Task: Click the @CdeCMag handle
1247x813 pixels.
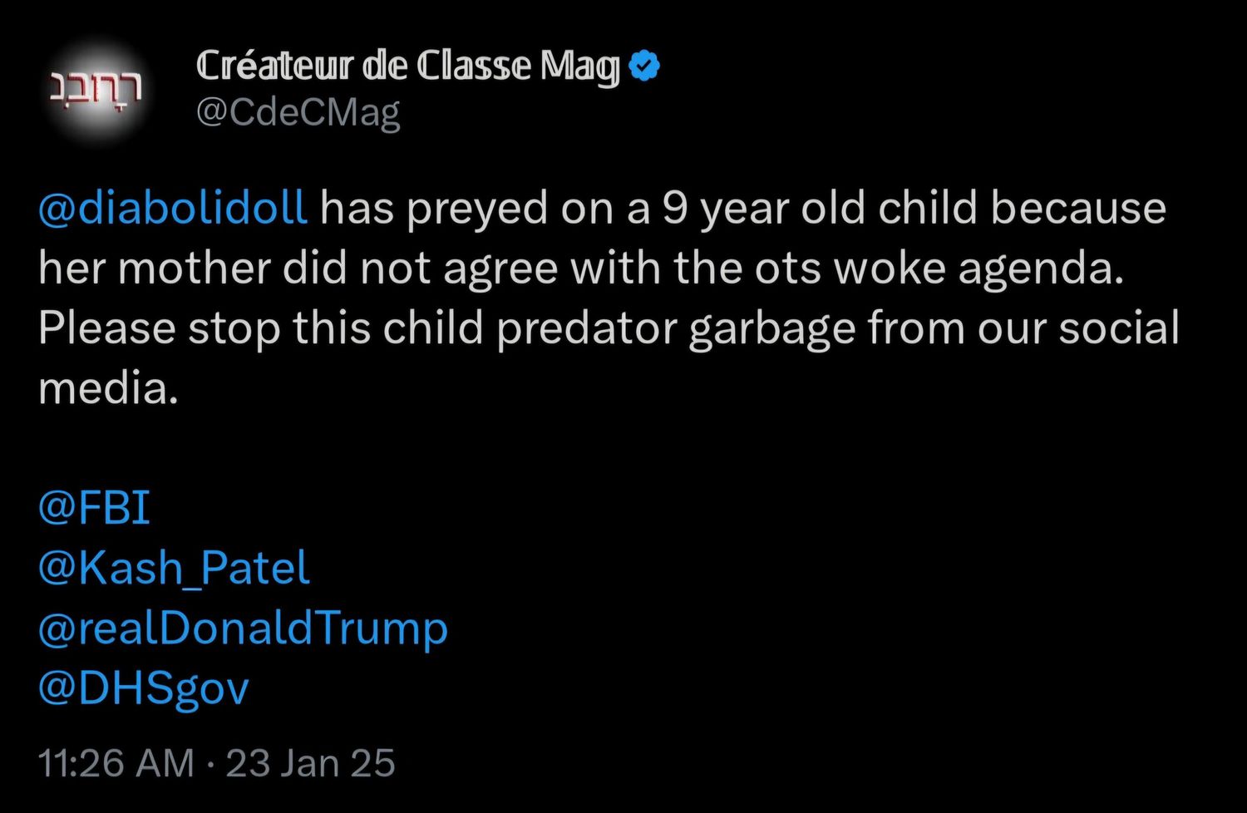Action: [x=298, y=112]
